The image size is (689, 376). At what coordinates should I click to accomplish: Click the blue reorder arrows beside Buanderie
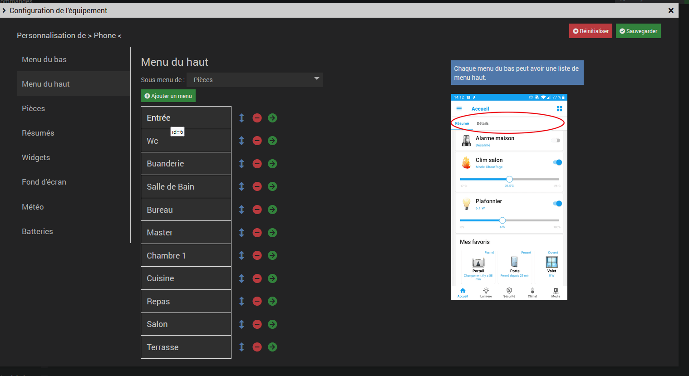pos(241,164)
